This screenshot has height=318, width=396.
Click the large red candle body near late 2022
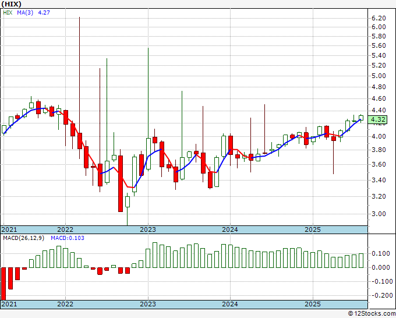[x=121, y=183]
